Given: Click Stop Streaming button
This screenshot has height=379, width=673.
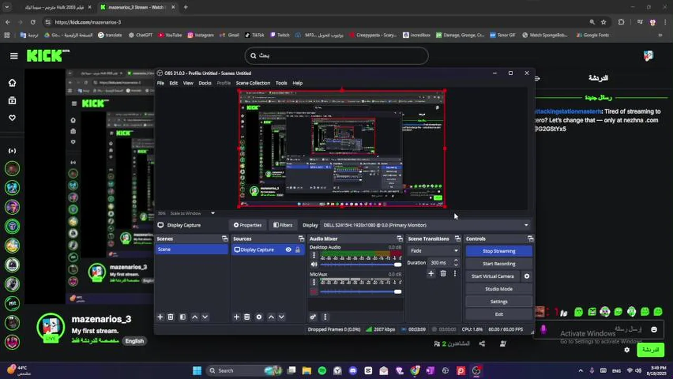Looking at the screenshot, I should 499,251.
